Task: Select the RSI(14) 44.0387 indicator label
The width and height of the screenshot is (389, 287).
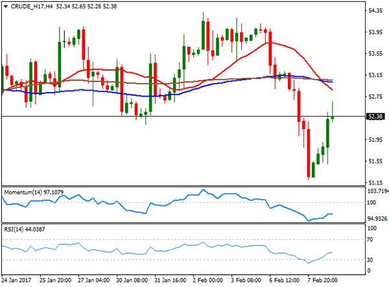Action: point(25,229)
